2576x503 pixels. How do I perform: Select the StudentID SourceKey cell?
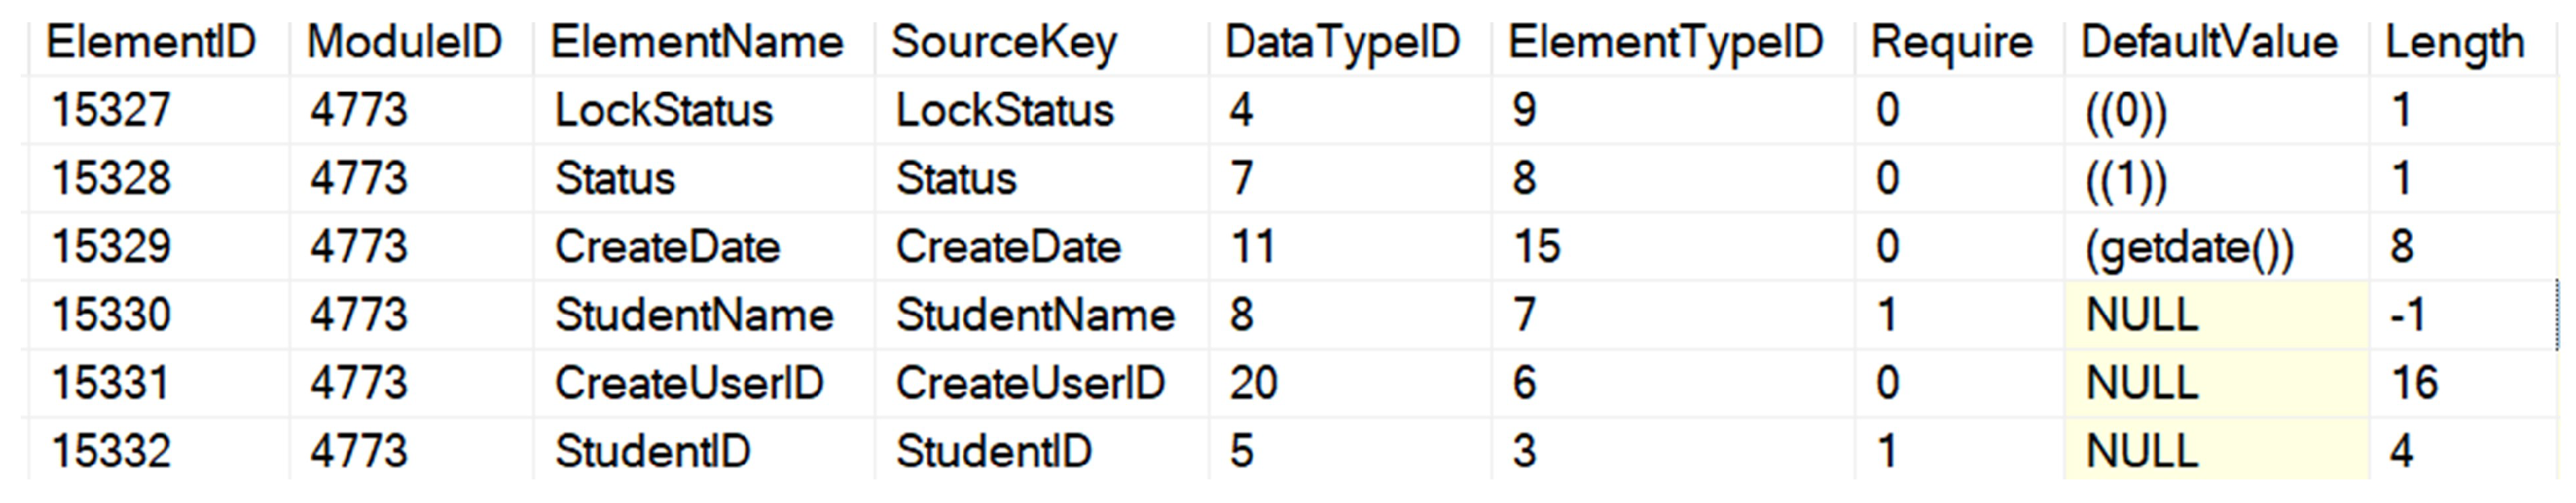point(993,452)
